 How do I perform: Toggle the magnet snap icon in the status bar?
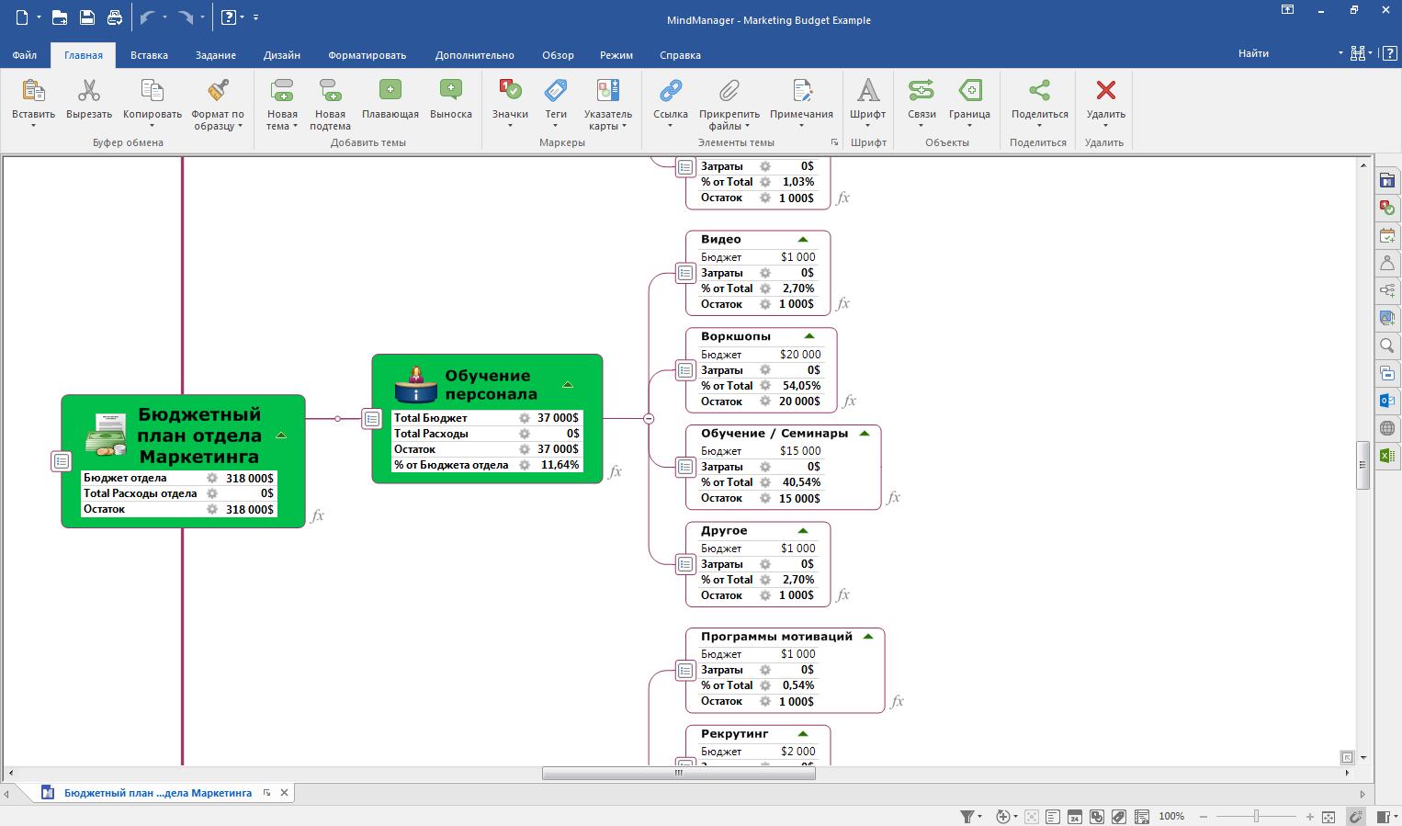point(1355,817)
